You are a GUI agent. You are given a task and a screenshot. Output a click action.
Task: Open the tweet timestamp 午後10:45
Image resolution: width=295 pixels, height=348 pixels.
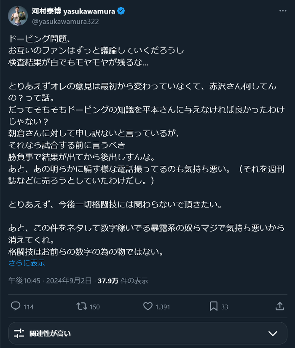point(20,280)
